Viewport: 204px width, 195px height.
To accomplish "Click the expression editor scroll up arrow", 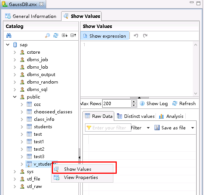I will (195, 45).
